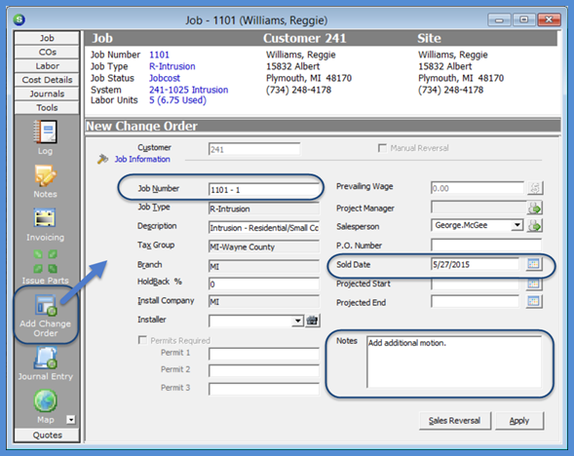574x456 pixels.
Task: Open the Notes icon in sidebar
Action: [46, 175]
